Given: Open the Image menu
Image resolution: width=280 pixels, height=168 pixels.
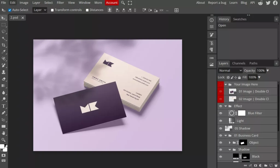Looking at the screenshot, I should tap(24, 3).
